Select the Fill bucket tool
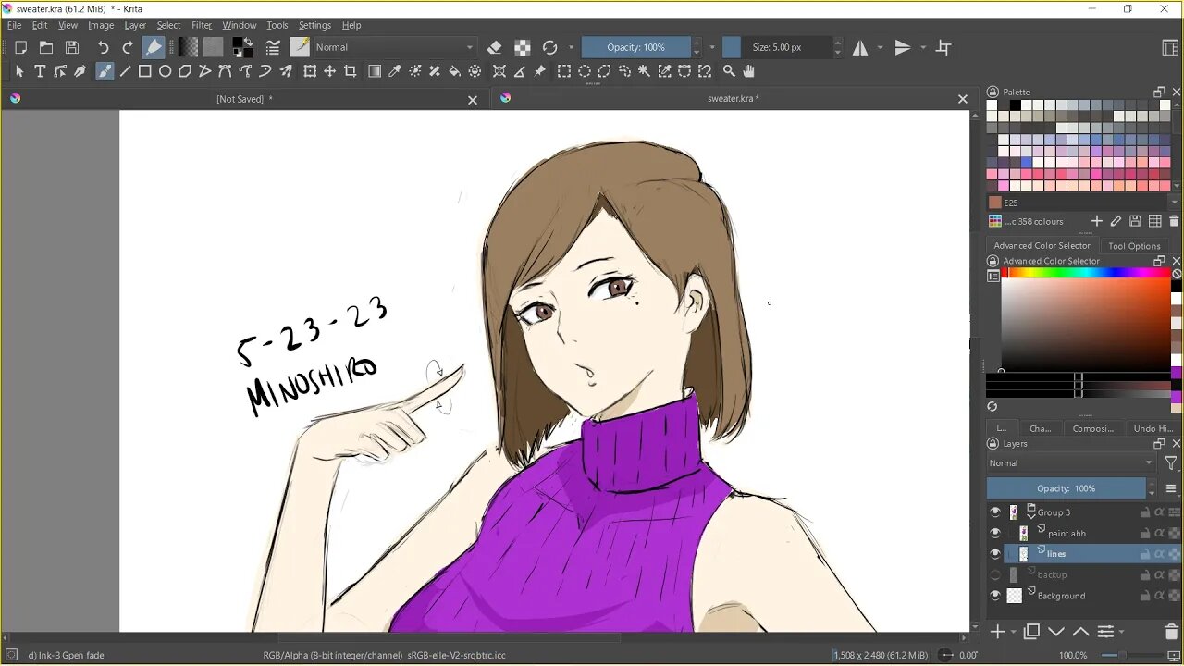Screen dimensions: 1184x666 (x=455, y=71)
